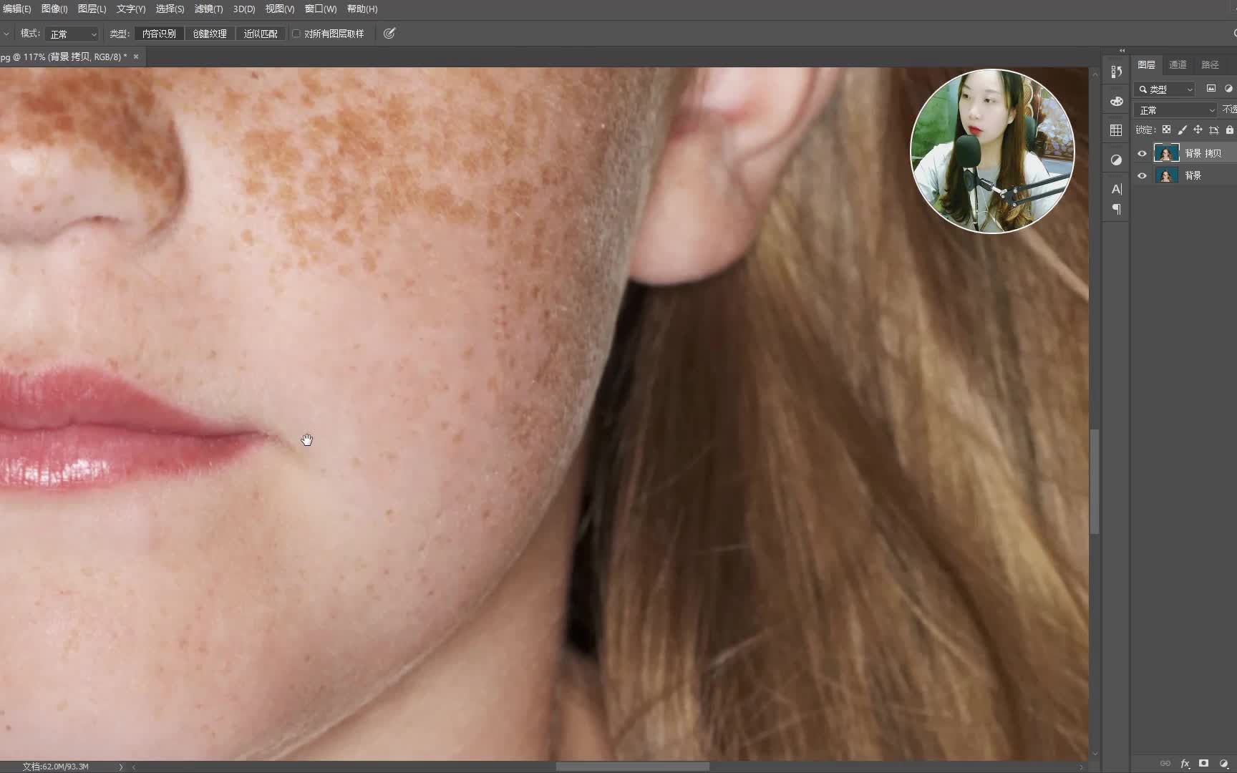Viewport: 1237px width, 773px height.
Task: Open the 图像(I) menu
Action: 54,9
